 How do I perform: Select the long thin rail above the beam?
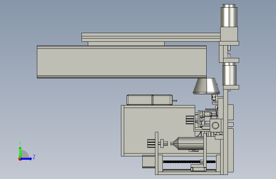click(151, 37)
